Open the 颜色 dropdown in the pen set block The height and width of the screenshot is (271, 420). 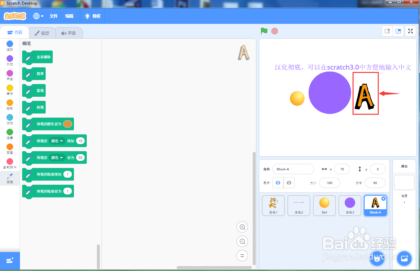click(58, 157)
